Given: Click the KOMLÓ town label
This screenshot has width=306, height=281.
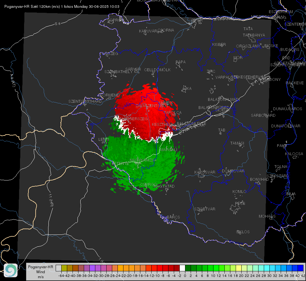Looking at the screenshot, I should (x=239, y=192).
